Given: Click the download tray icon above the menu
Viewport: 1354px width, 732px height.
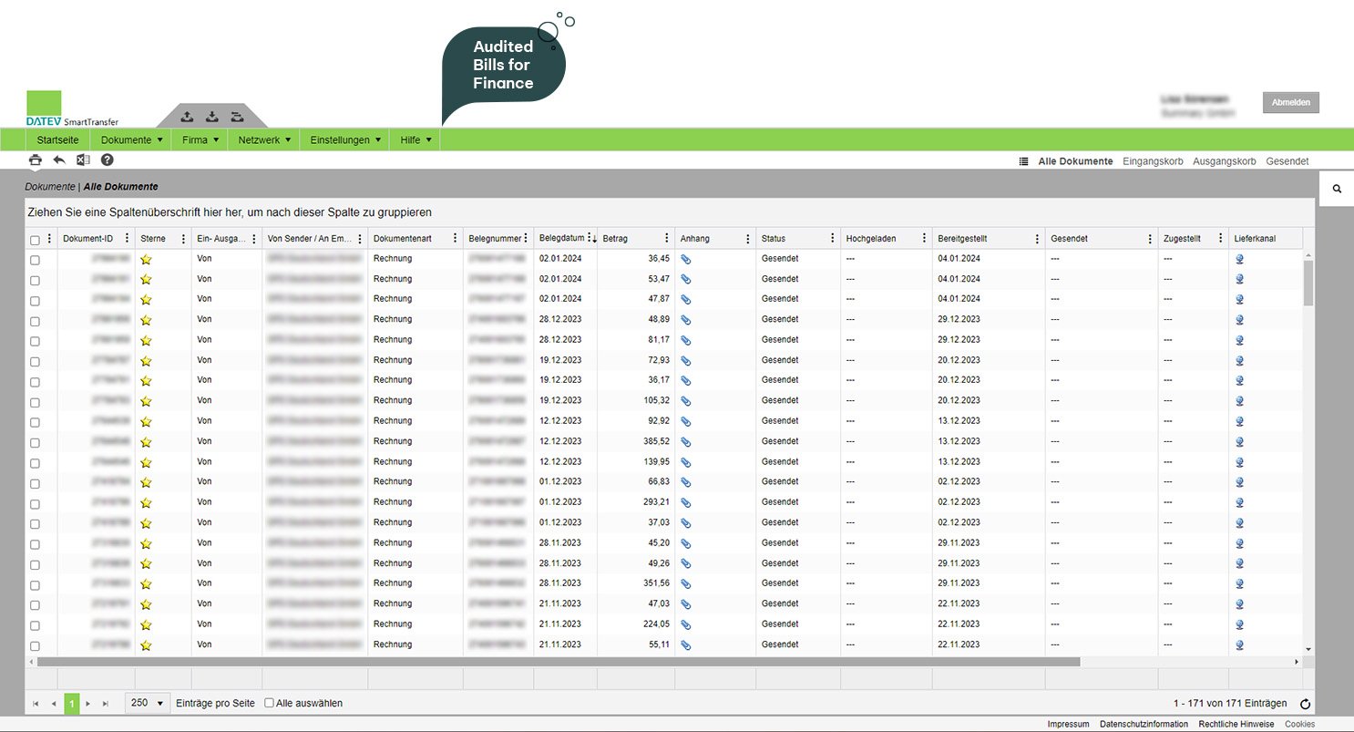Looking at the screenshot, I should point(211,117).
